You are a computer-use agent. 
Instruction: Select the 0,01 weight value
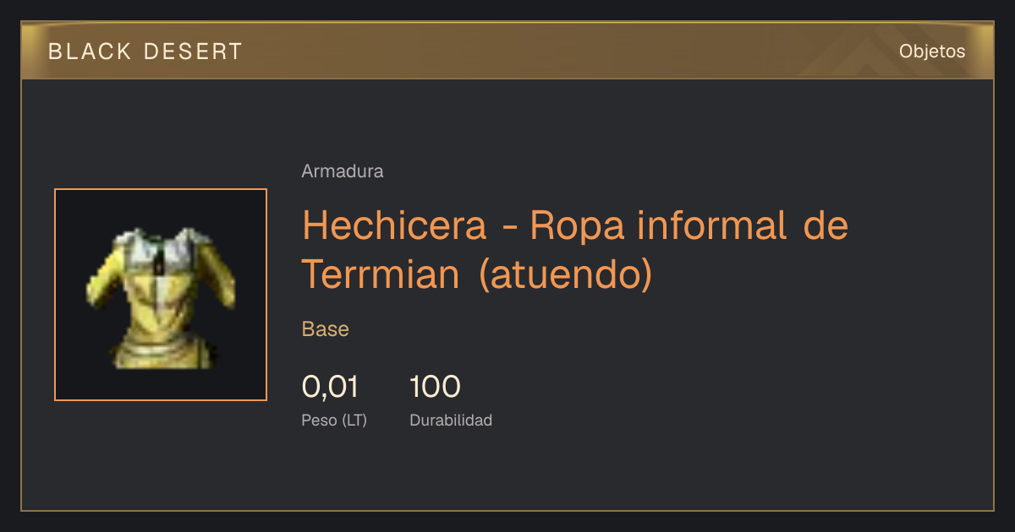click(330, 387)
